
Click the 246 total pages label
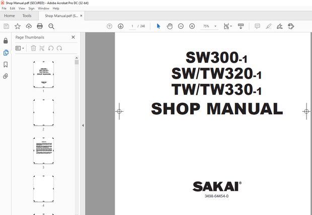click(142, 26)
